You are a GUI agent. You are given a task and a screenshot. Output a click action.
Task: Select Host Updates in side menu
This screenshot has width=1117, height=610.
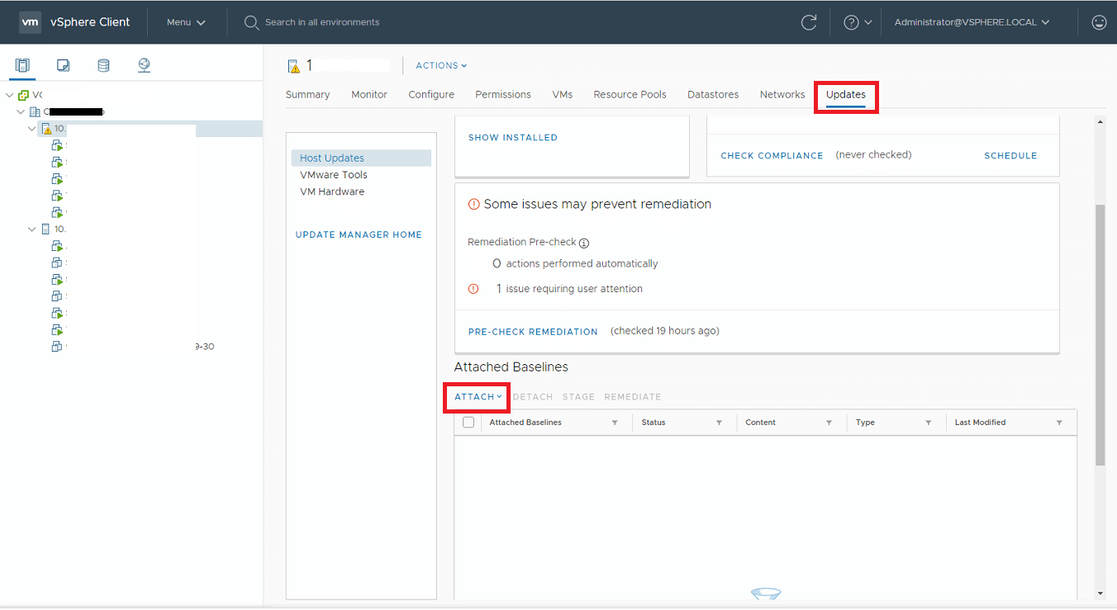coord(361,158)
